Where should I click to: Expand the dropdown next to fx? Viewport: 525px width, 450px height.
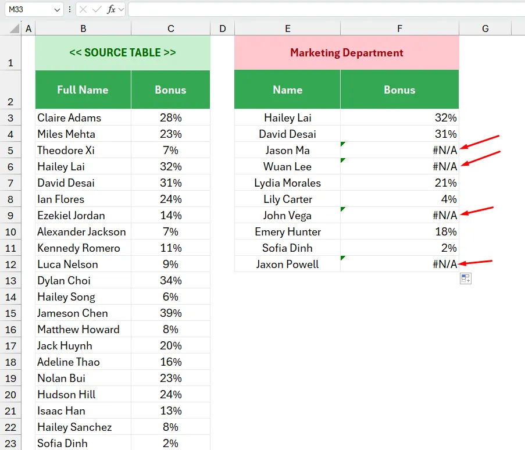pos(122,10)
